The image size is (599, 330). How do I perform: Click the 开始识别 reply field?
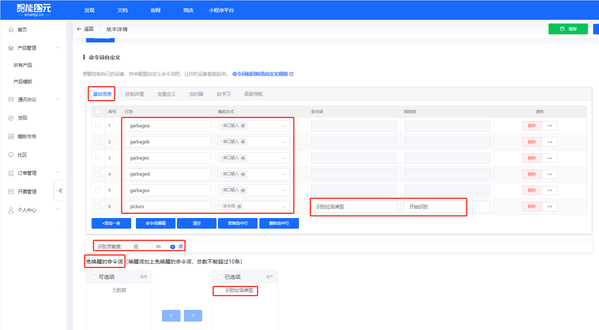click(x=447, y=207)
